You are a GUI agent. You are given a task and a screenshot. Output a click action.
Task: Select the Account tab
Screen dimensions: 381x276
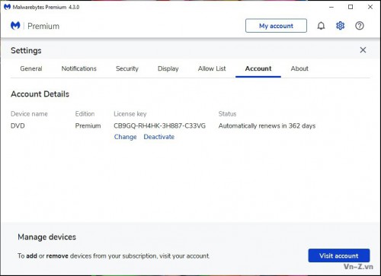258,68
